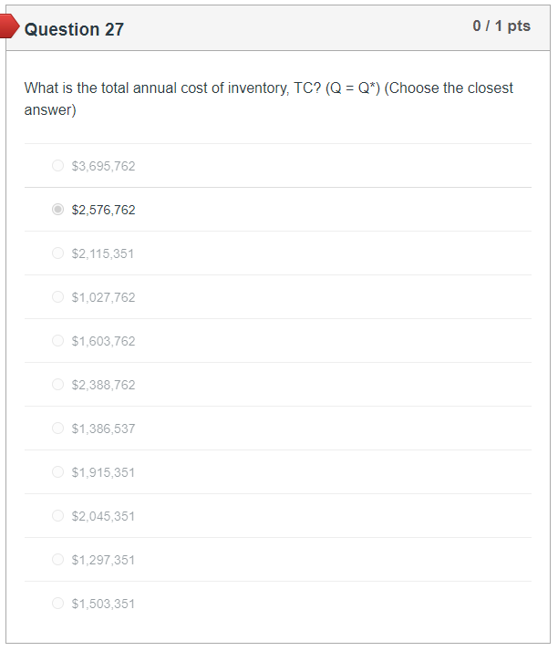
Task: Click the red incorrect-answer flag icon
Action: tap(8, 27)
